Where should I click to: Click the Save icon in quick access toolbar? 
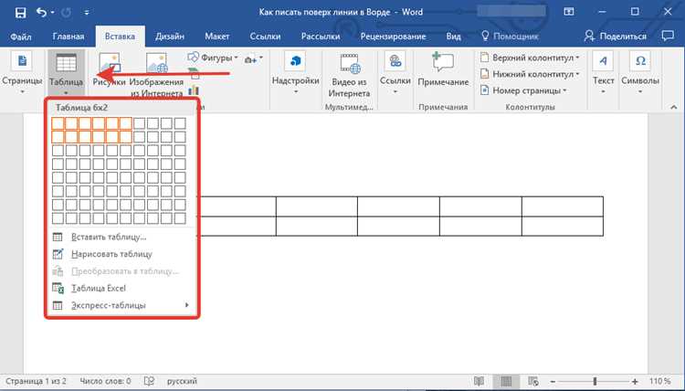click(20, 12)
